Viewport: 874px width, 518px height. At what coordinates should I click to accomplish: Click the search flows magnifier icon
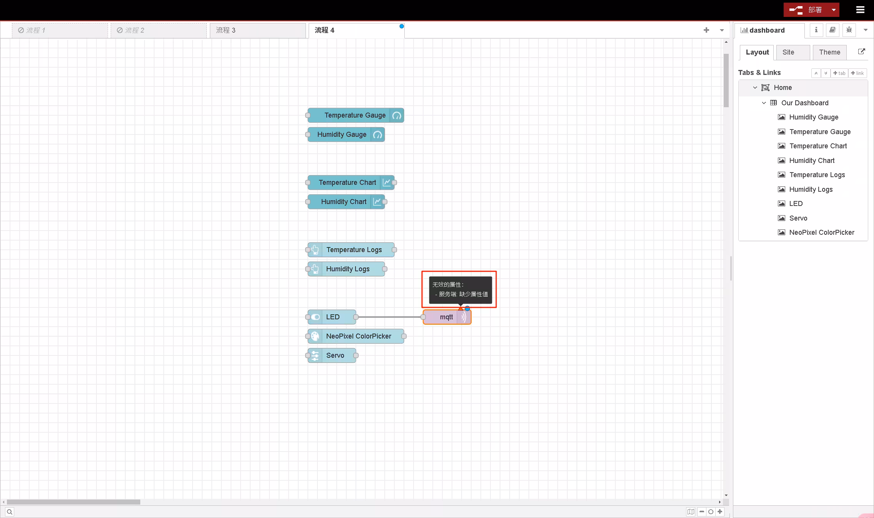point(10,511)
